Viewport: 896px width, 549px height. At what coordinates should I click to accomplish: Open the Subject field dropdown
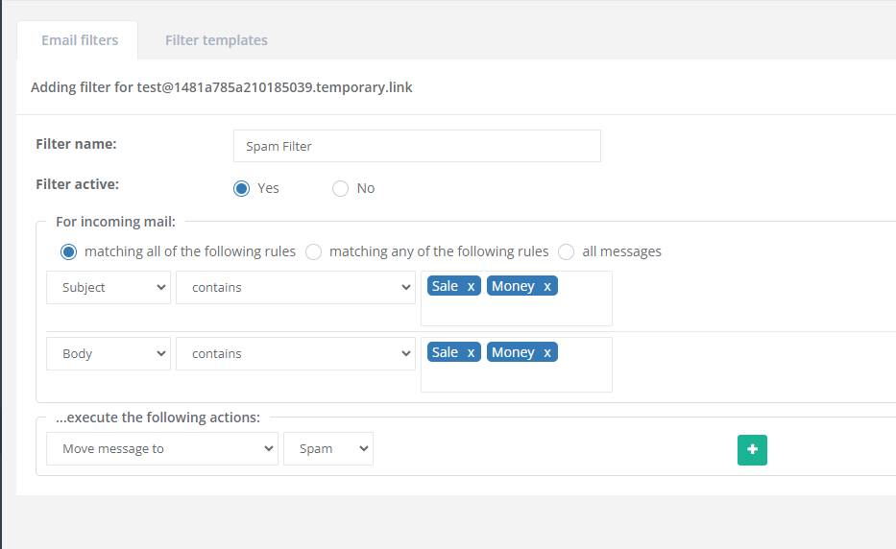109,287
